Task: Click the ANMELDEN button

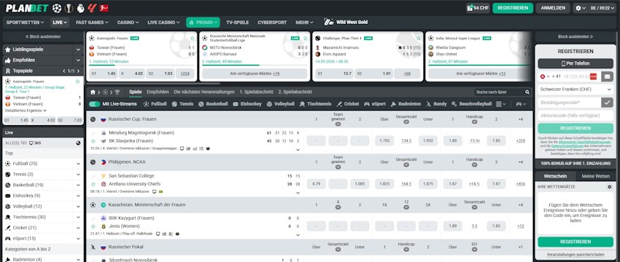Action: 553,8
